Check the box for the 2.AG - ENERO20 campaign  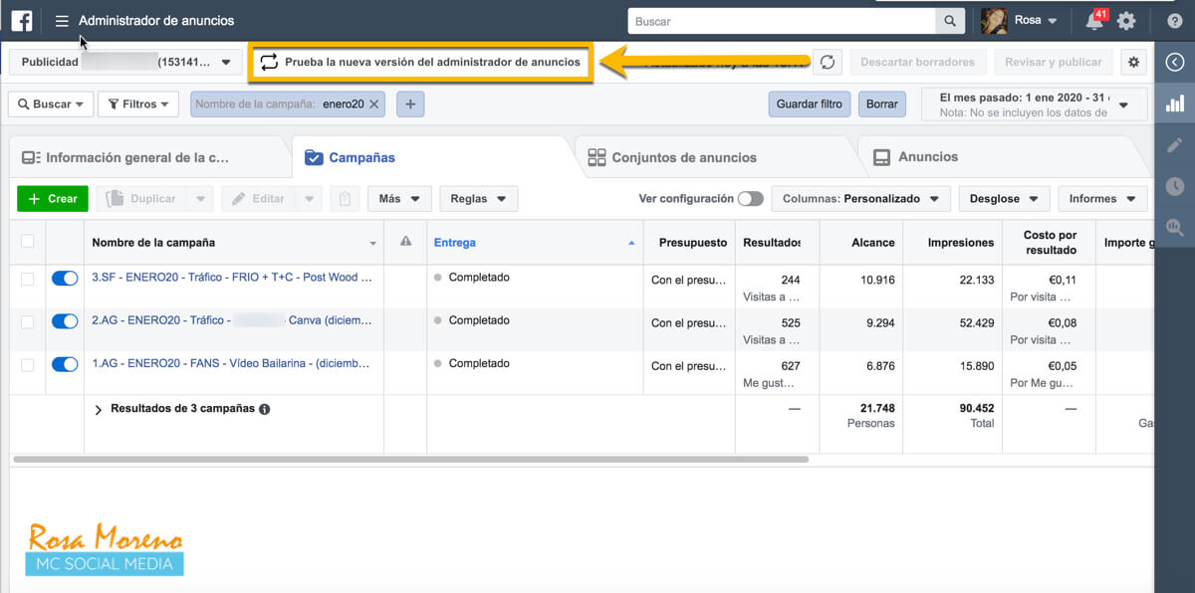point(27,321)
